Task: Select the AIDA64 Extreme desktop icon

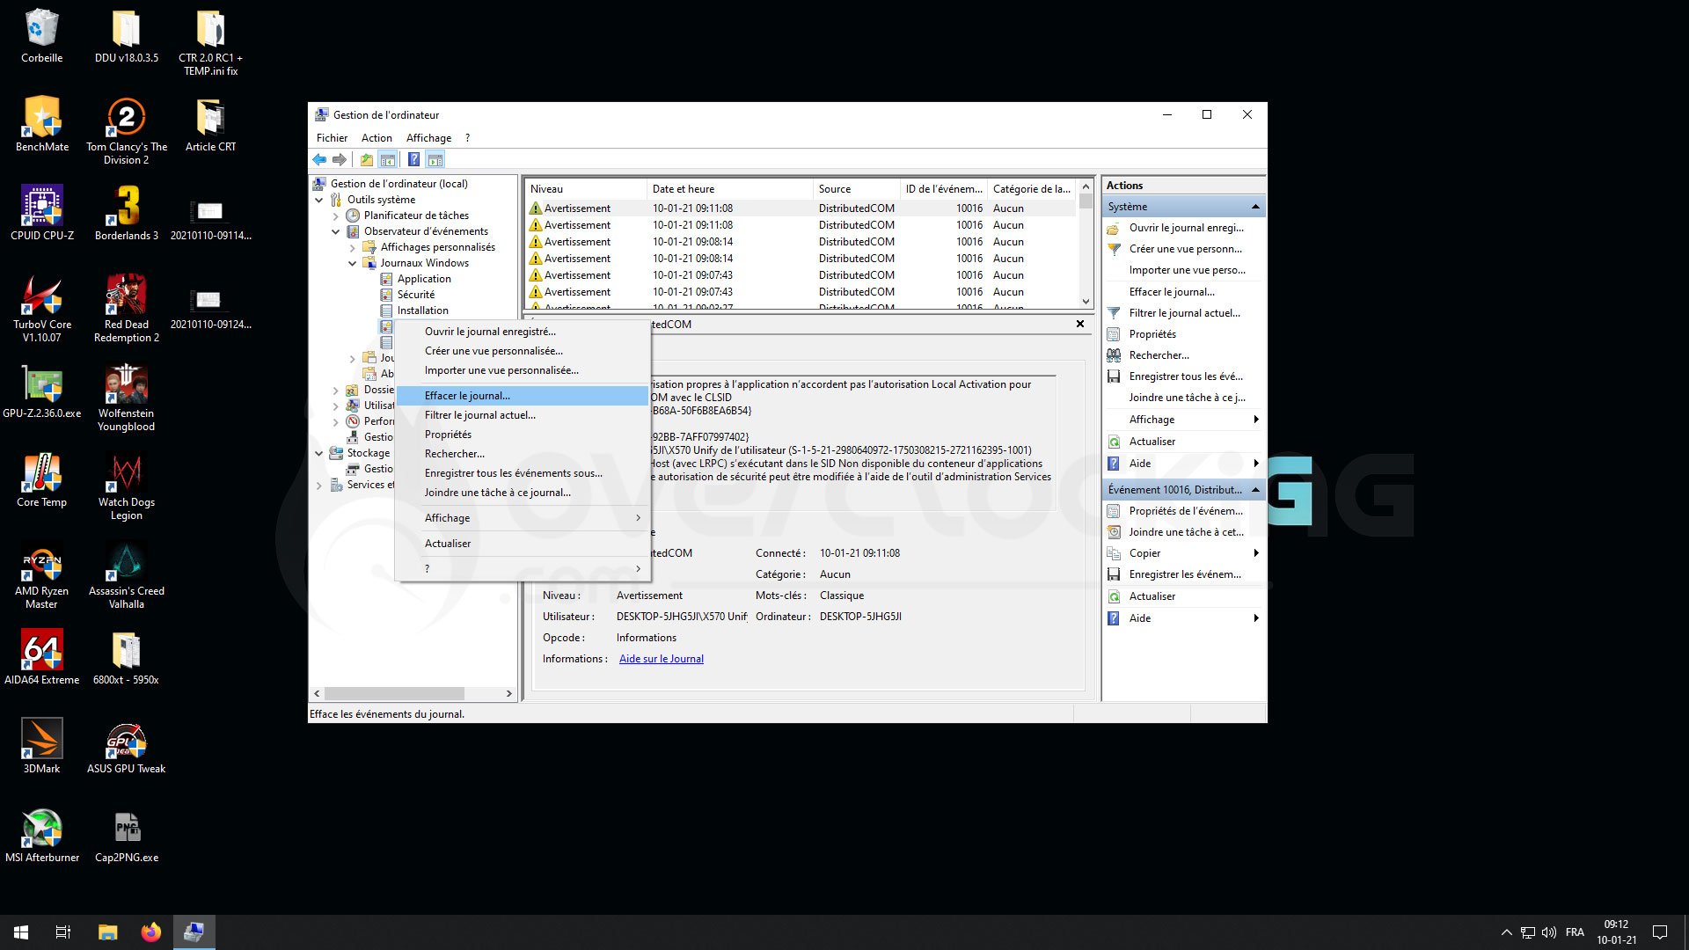Action: point(41,657)
